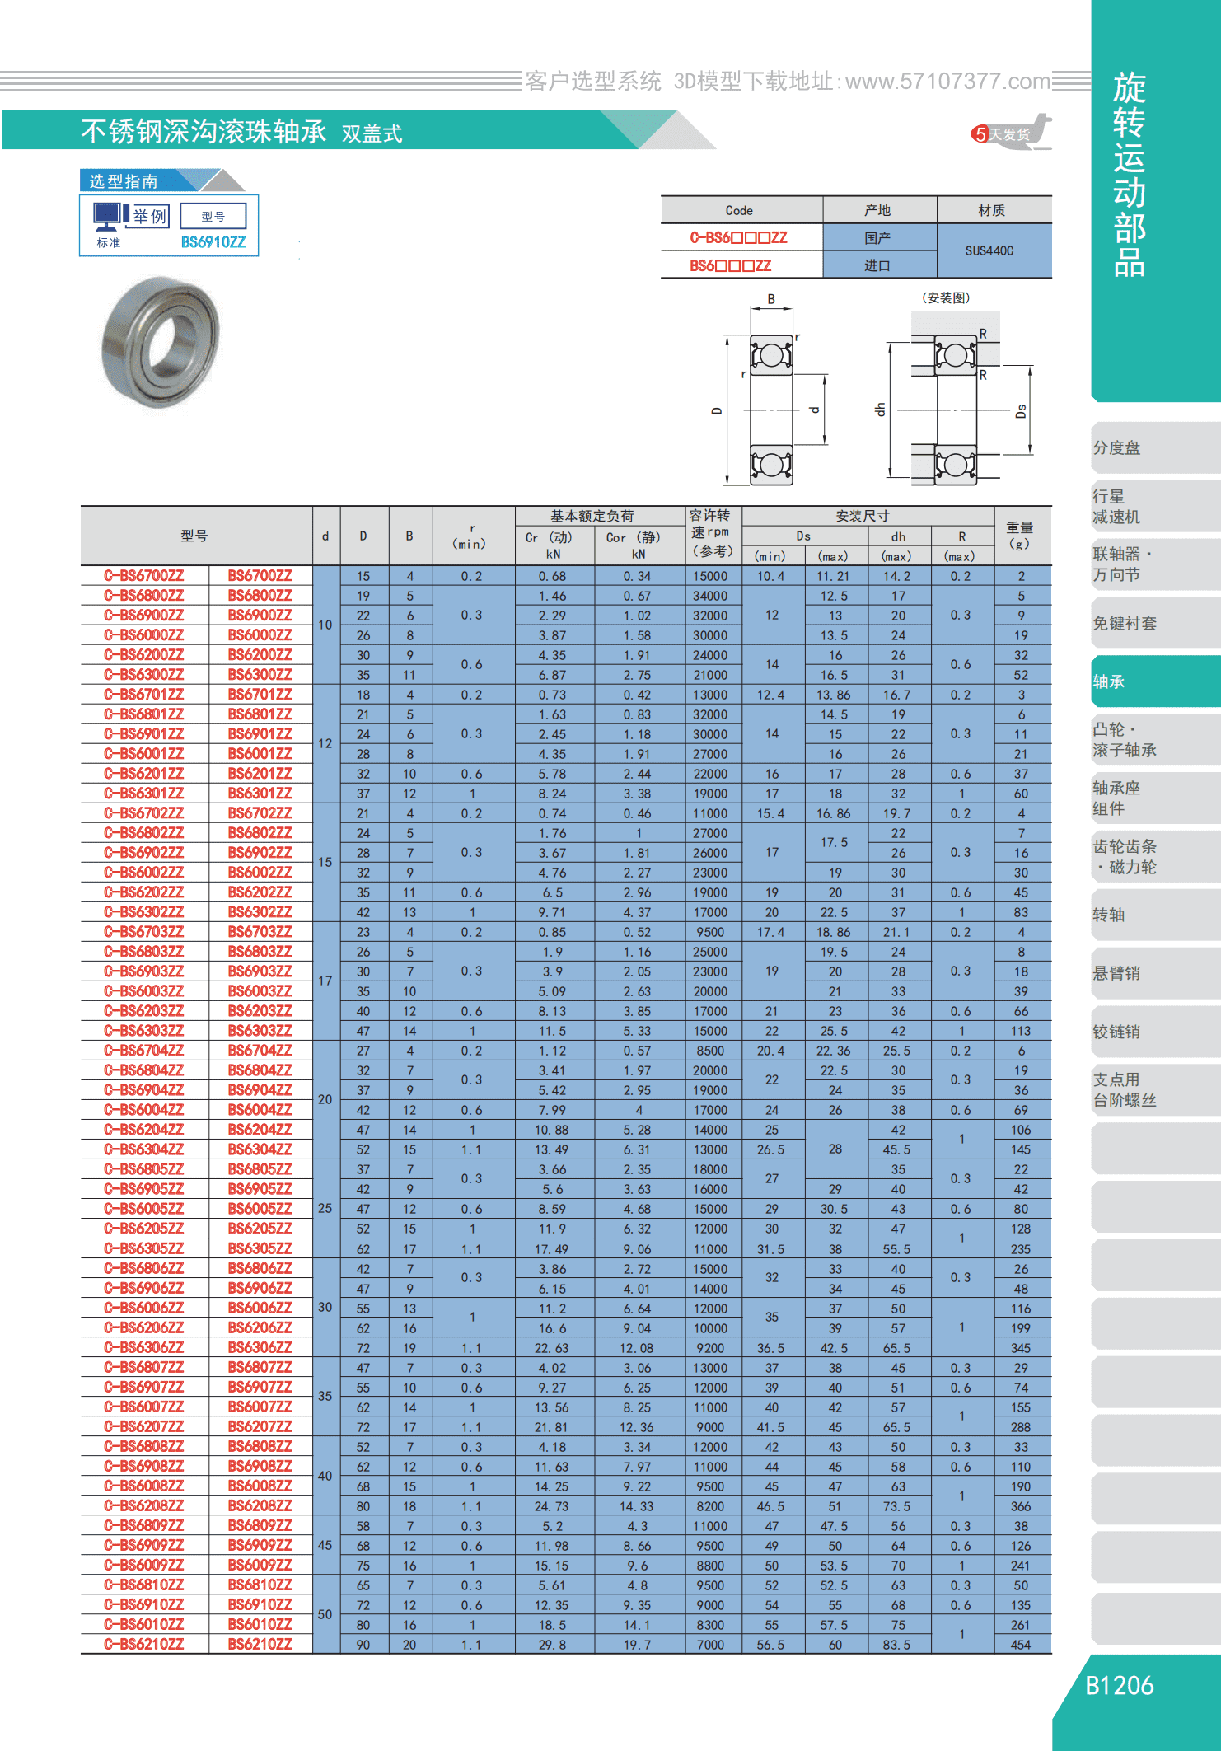The width and height of the screenshot is (1221, 1751).
Task: Click the C-BS6□□□ZZ code cell
Action: click(x=741, y=237)
